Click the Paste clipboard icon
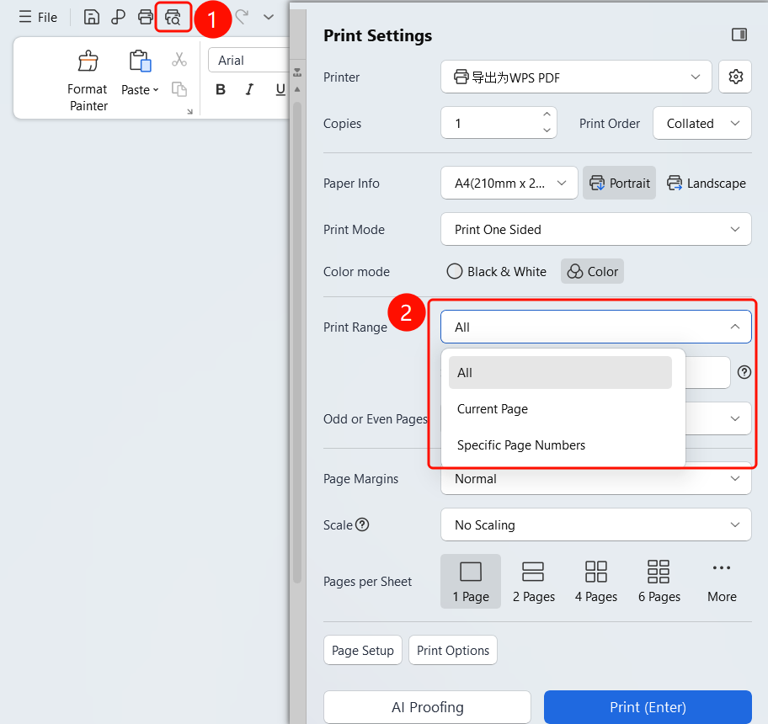Image resolution: width=768 pixels, height=724 pixels. coord(140,61)
